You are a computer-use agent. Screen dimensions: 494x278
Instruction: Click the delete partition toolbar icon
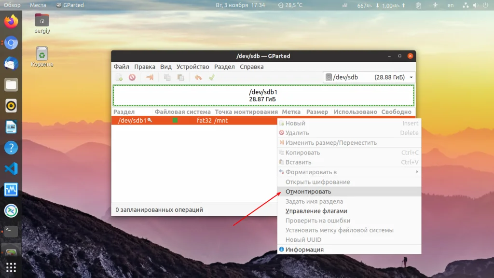(x=132, y=77)
